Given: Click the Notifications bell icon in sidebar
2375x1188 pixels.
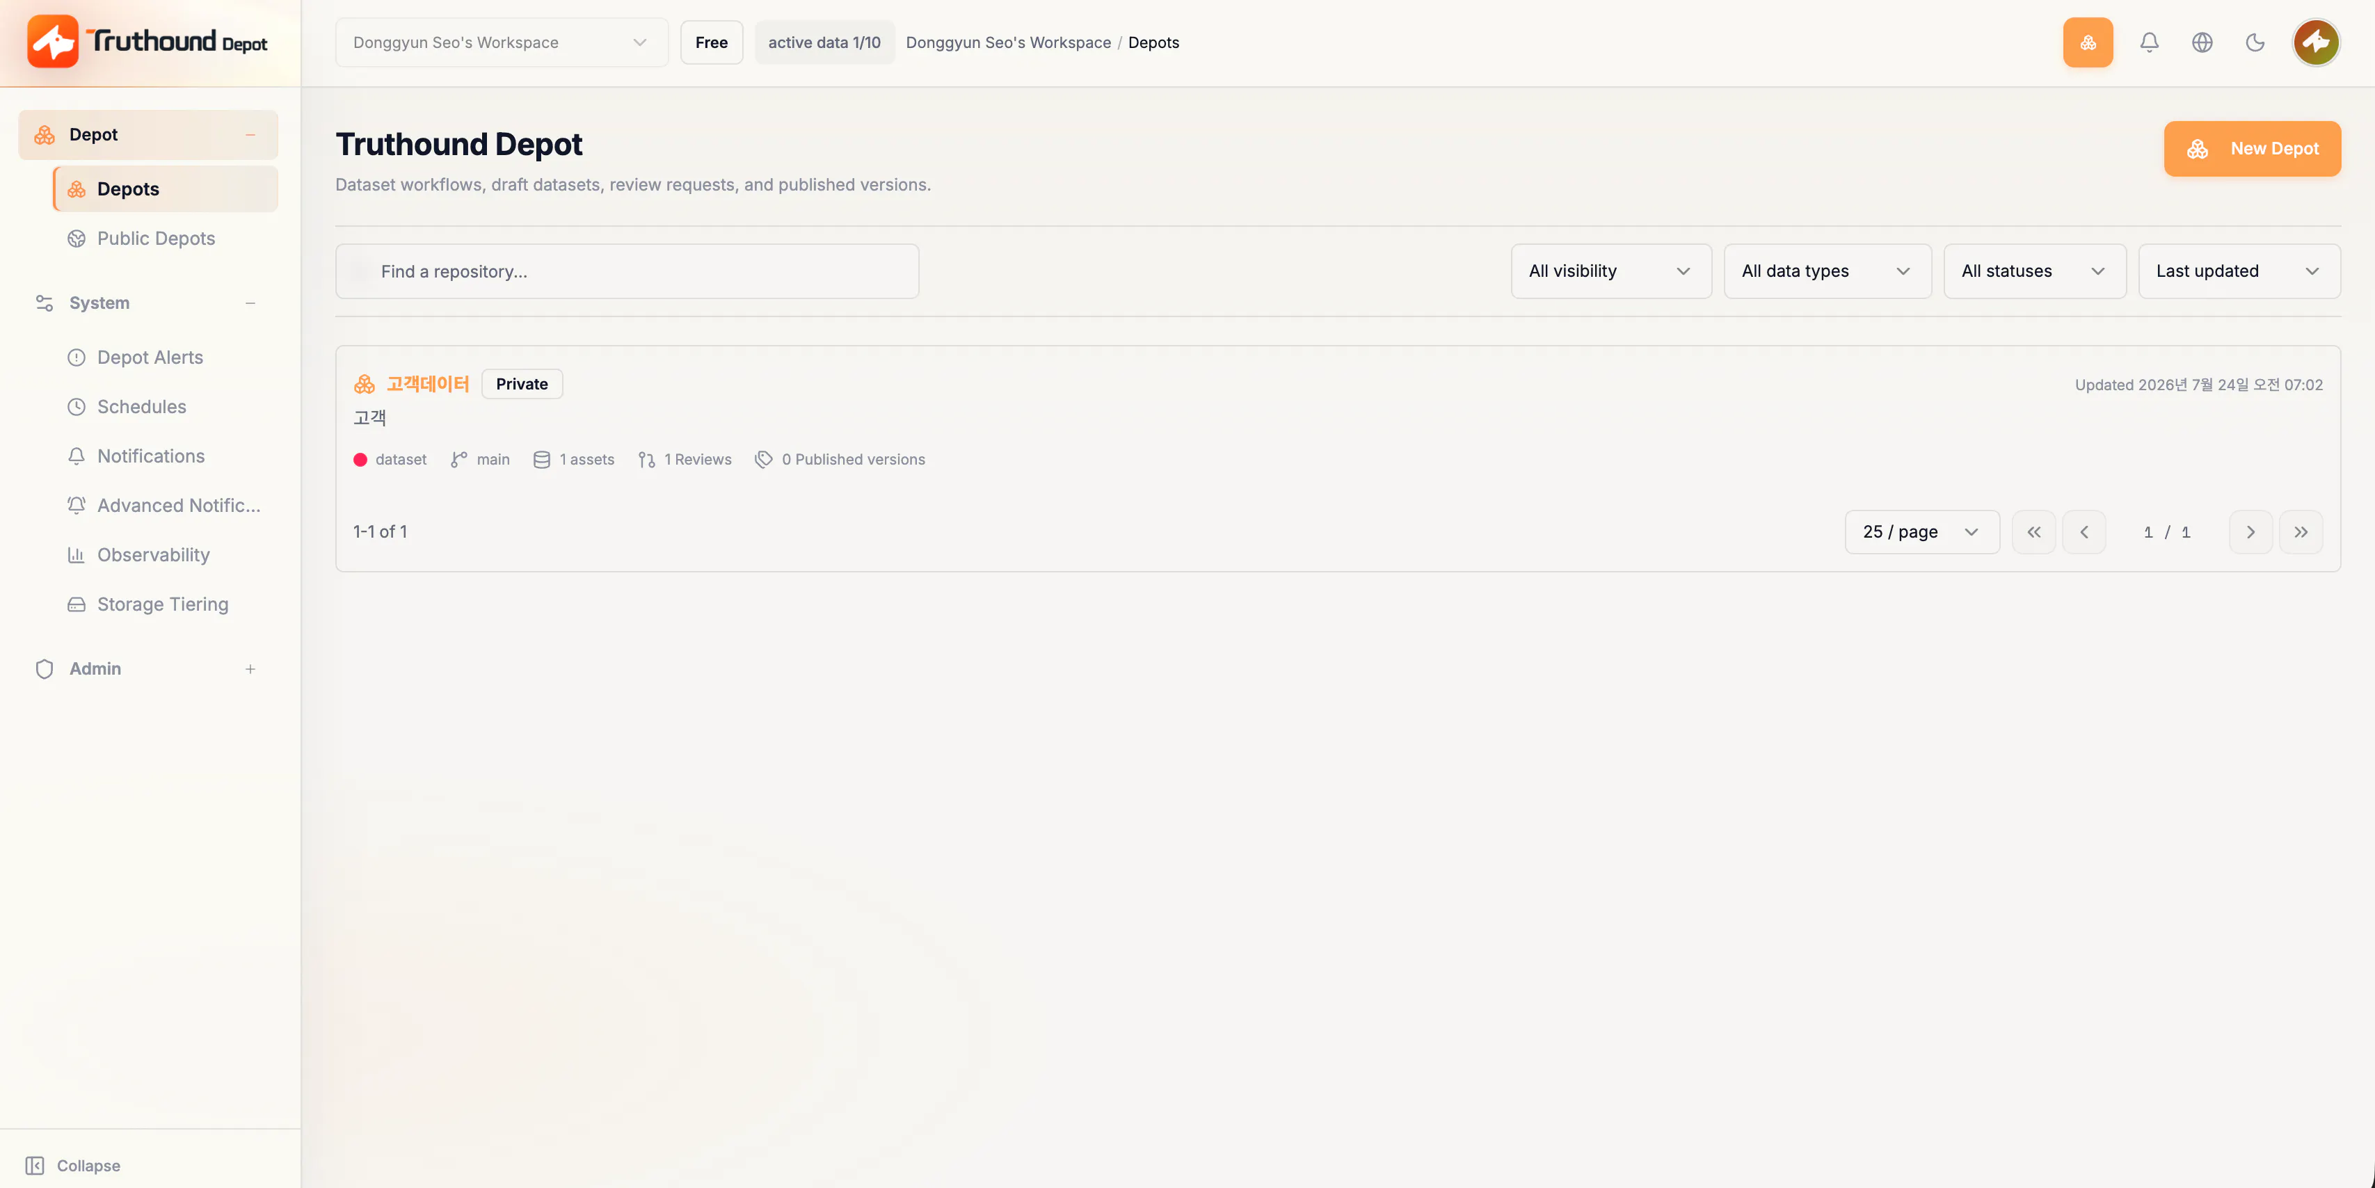Looking at the screenshot, I should click(77, 456).
